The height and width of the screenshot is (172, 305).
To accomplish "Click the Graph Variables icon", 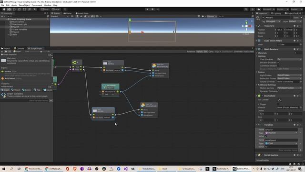I will click(x=3, y=95).
